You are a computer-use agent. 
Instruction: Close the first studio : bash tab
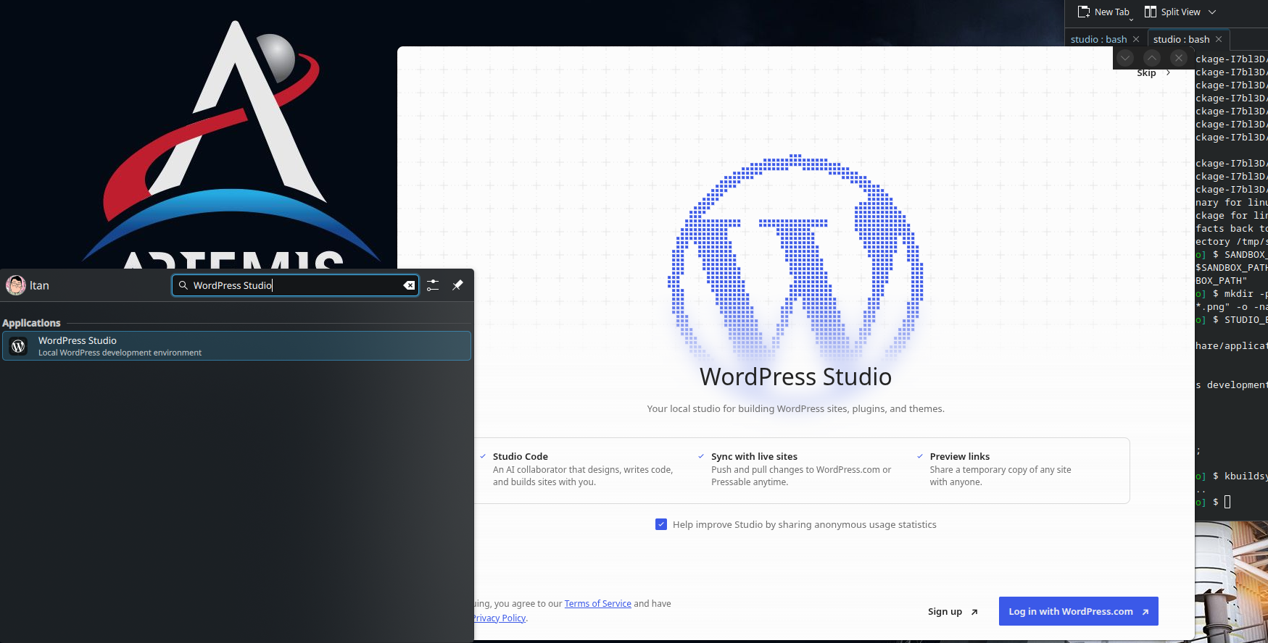[1136, 39]
